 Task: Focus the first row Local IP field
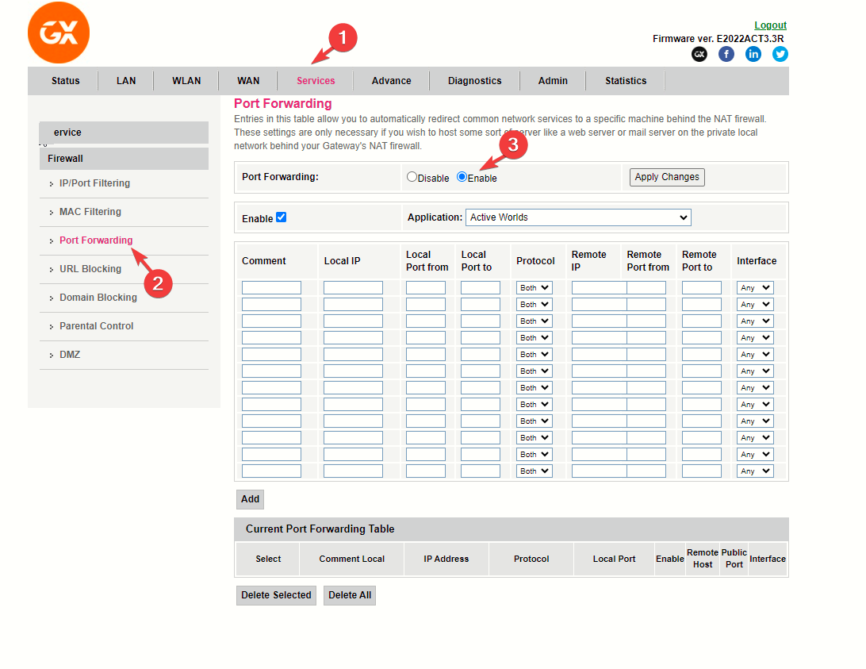click(353, 287)
